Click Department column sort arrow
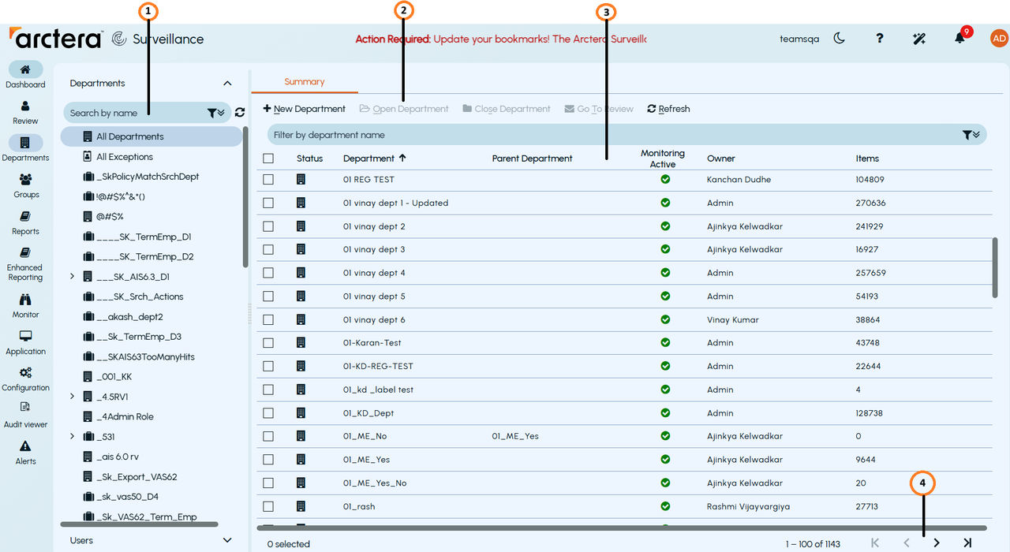The height and width of the screenshot is (552, 1010). 402,158
